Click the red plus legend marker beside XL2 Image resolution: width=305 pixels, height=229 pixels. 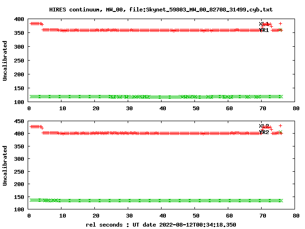point(280,125)
